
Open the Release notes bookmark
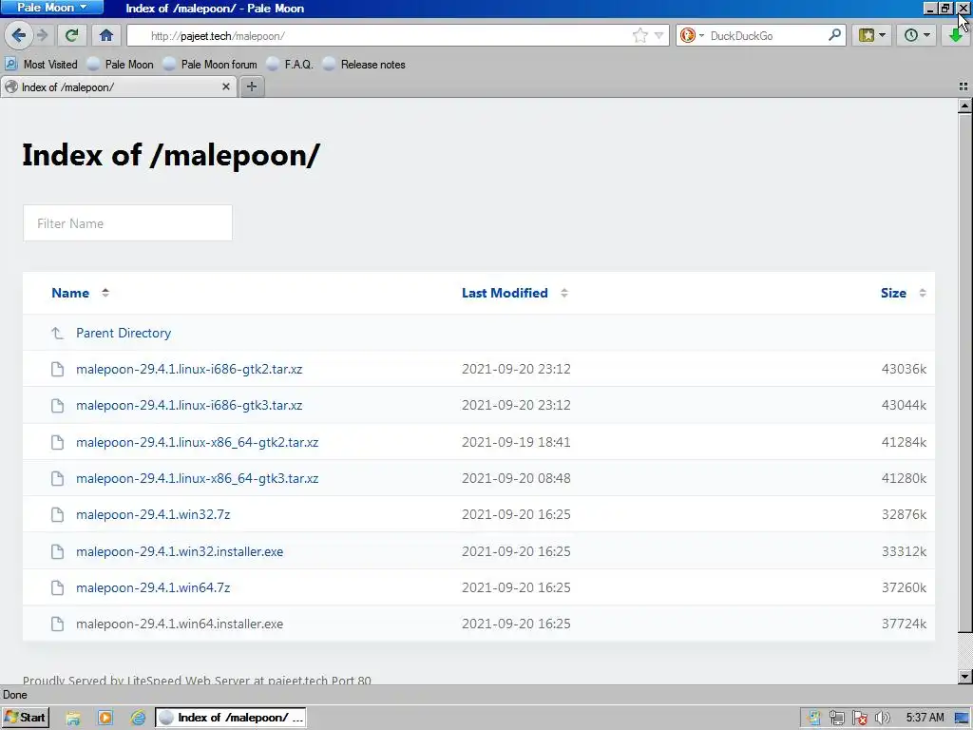364,64
